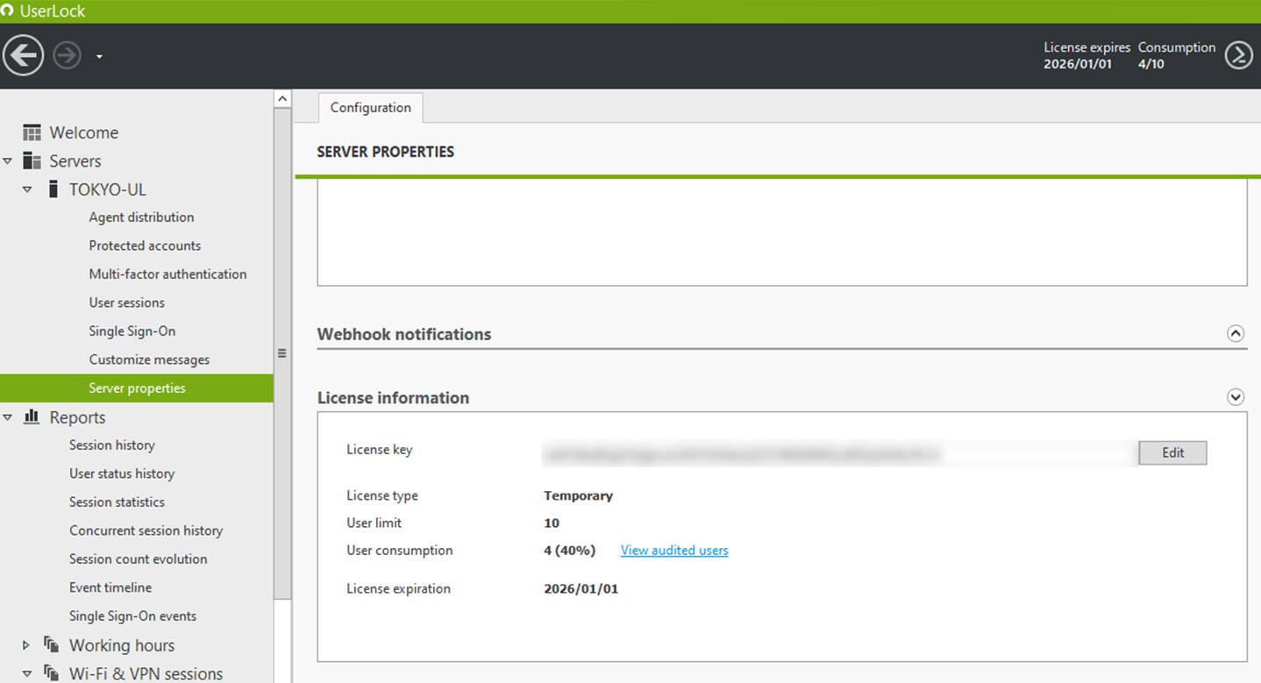Click the Servers icon in the tree

(x=32, y=160)
